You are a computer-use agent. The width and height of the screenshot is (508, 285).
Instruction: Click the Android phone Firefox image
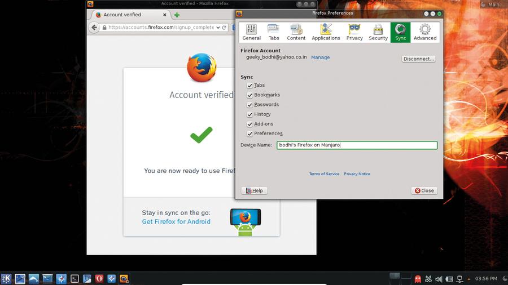click(x=246, y=222)
